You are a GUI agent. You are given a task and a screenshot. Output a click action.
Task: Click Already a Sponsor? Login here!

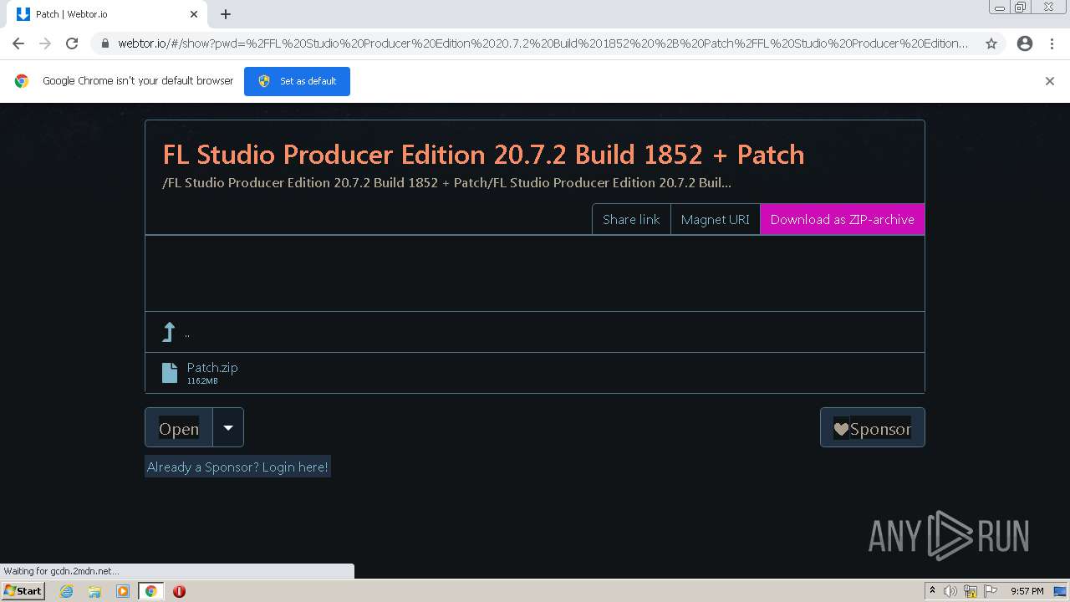click(237, 467)
